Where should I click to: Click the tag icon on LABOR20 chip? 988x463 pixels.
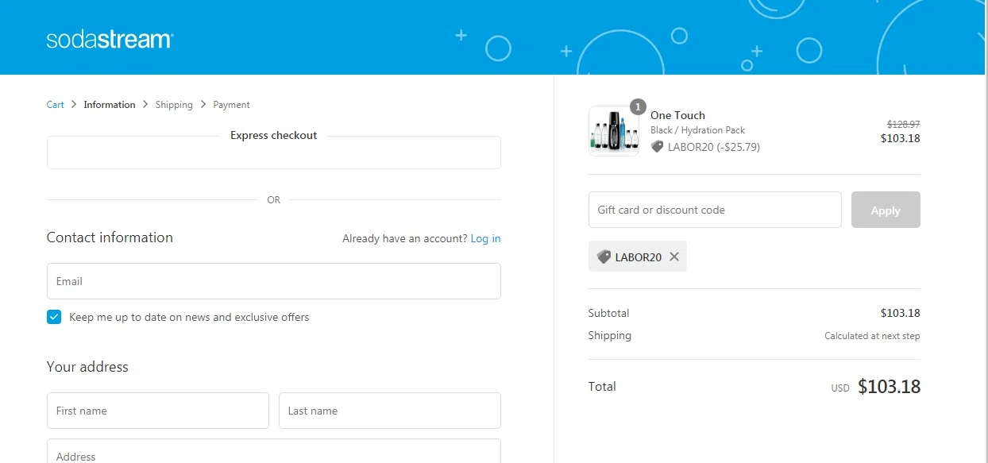click(604, 257)
